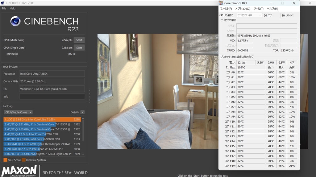Click the Identical System color swatch
This screenshot has width=316, height=177.
click(23, 160)
